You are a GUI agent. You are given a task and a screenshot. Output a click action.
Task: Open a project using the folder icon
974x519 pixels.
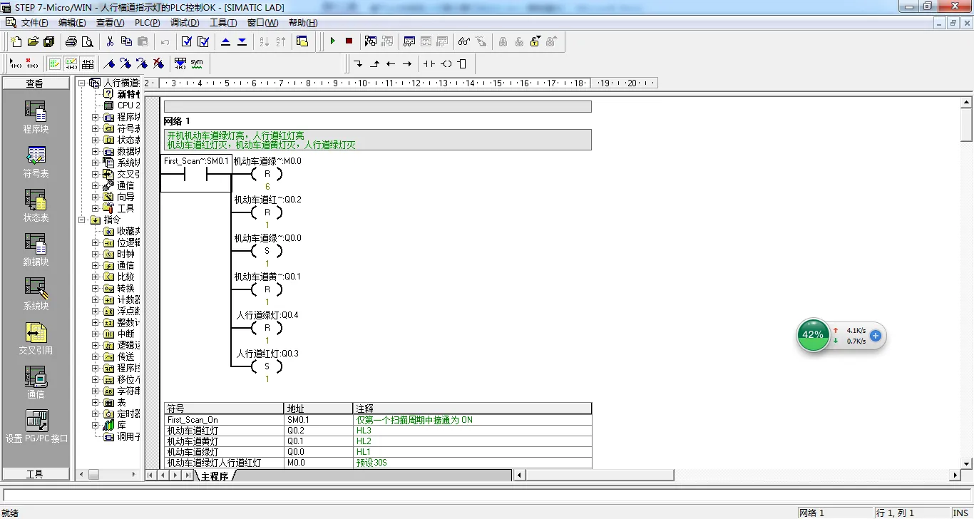click(x=33, y=41)
